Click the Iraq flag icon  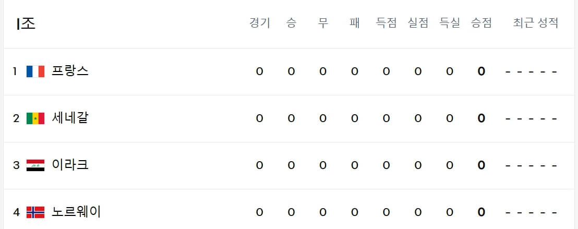coord(35,165)
